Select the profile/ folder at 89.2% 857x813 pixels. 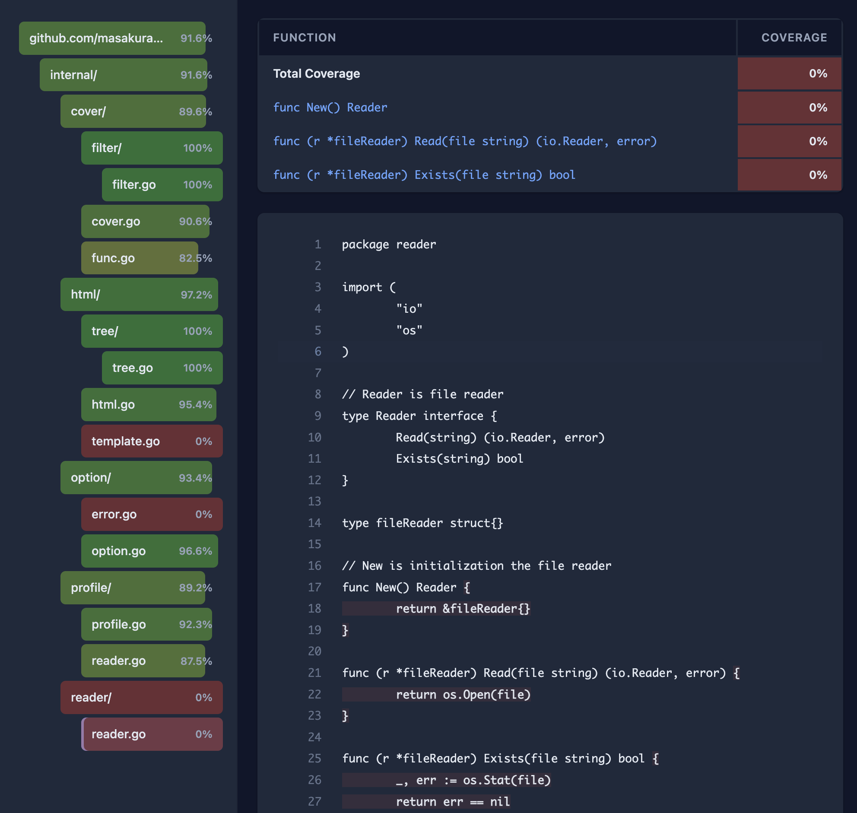[x=133, y=588]
